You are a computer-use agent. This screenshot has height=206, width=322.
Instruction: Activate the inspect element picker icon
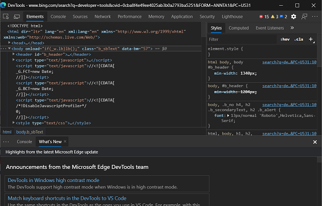pyautogui.click(x=6, y=17)
